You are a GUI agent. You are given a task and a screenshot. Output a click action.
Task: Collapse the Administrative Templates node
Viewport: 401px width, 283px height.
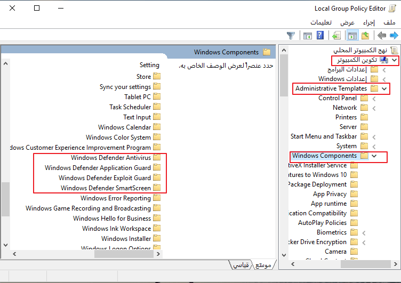click(384, 88)
